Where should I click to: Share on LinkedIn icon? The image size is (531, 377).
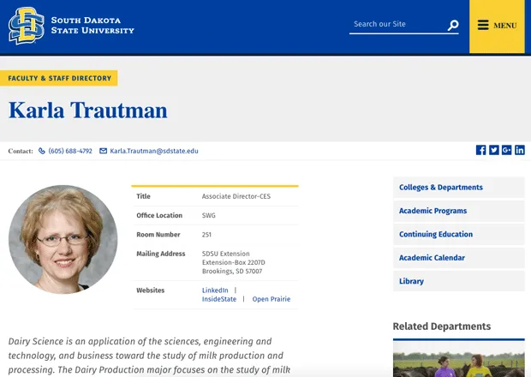(x=520, y=150)
